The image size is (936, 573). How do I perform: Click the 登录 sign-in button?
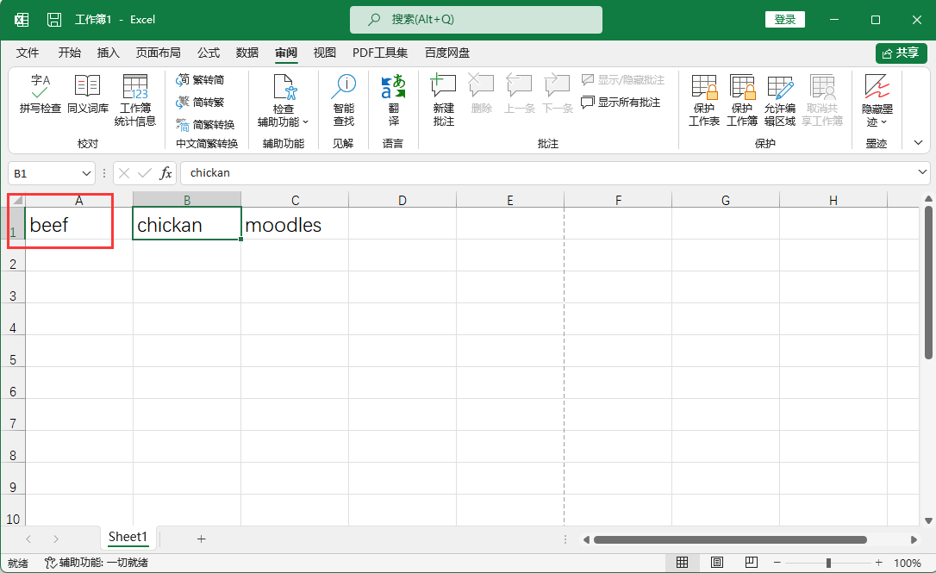pyautogui.click(x=785, y=20)
